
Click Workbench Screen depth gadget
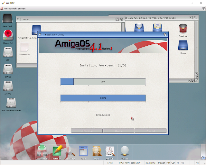pyautogui.click(x=204, y=9)
